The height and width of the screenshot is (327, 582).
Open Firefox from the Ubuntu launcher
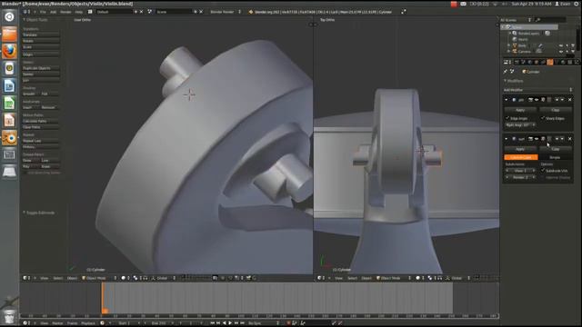pyautogui.click(x=9, y=51)
